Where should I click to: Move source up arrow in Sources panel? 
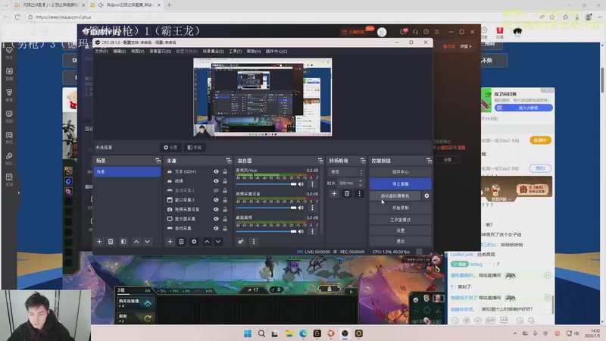point(207,242)
